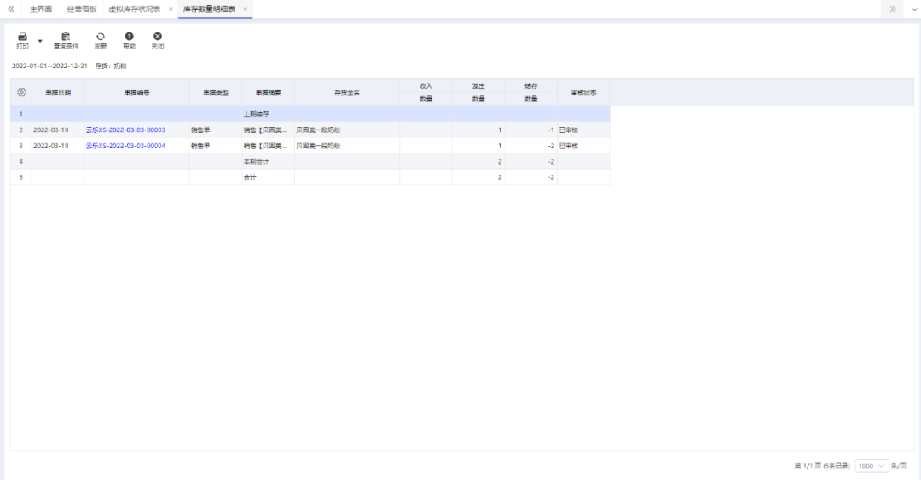Screen dimensions: 921x480
Task: Expand the print options dropdown arrow
Action: coord(40,41)
